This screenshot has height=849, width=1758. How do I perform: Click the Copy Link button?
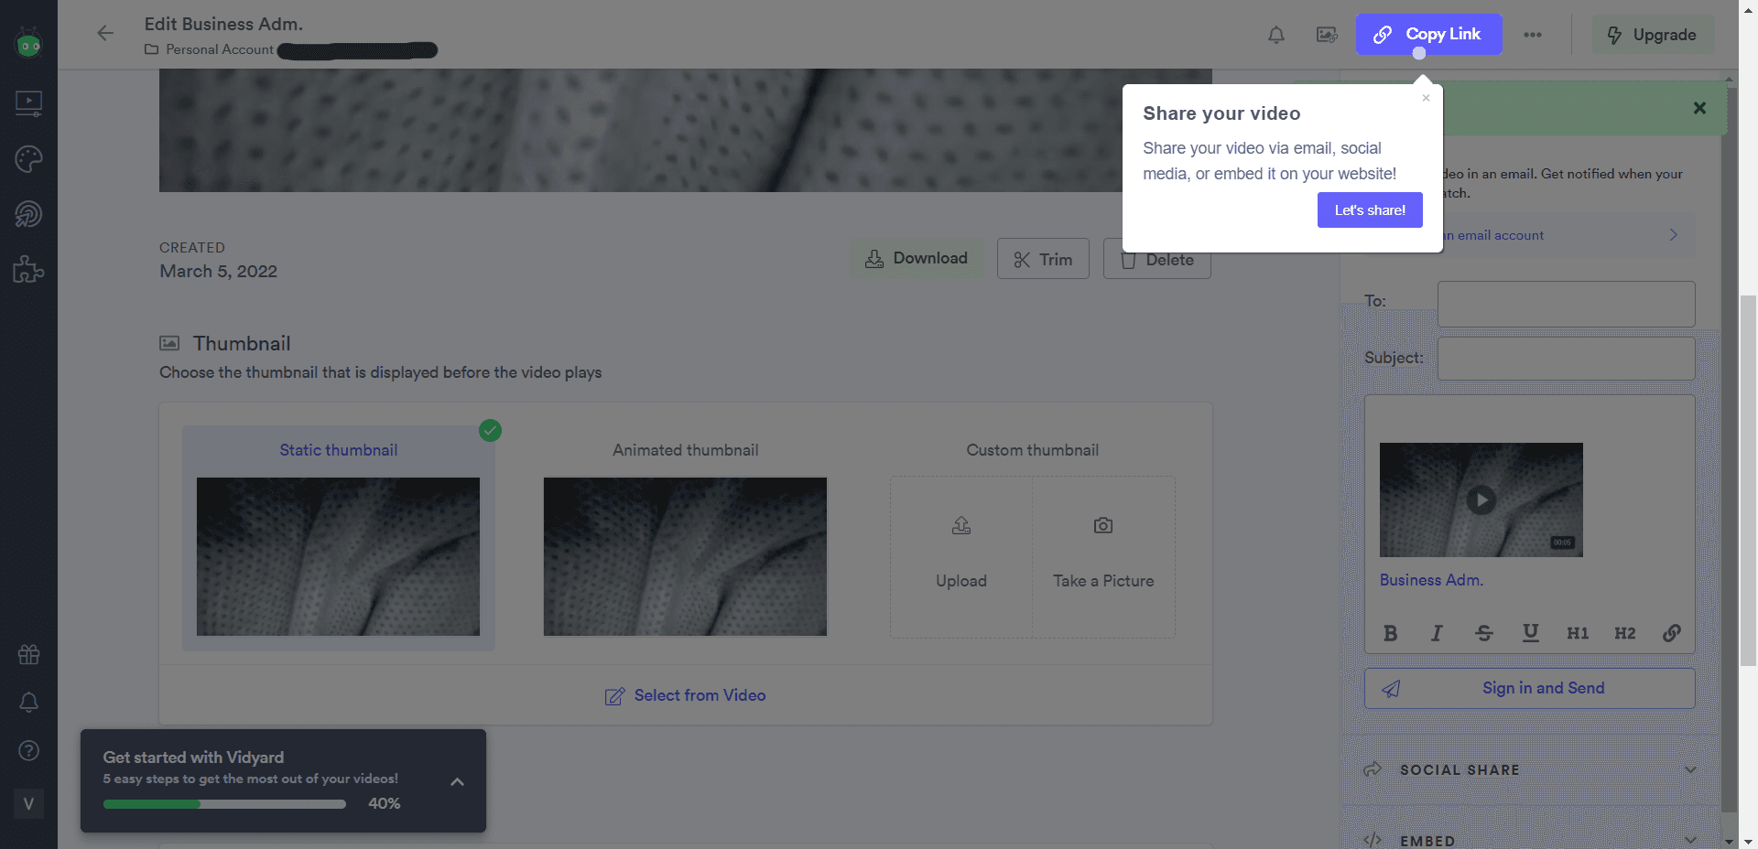1428,35
